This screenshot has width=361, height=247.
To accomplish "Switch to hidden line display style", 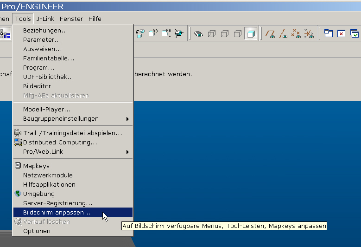I will (x=224, y=34).
